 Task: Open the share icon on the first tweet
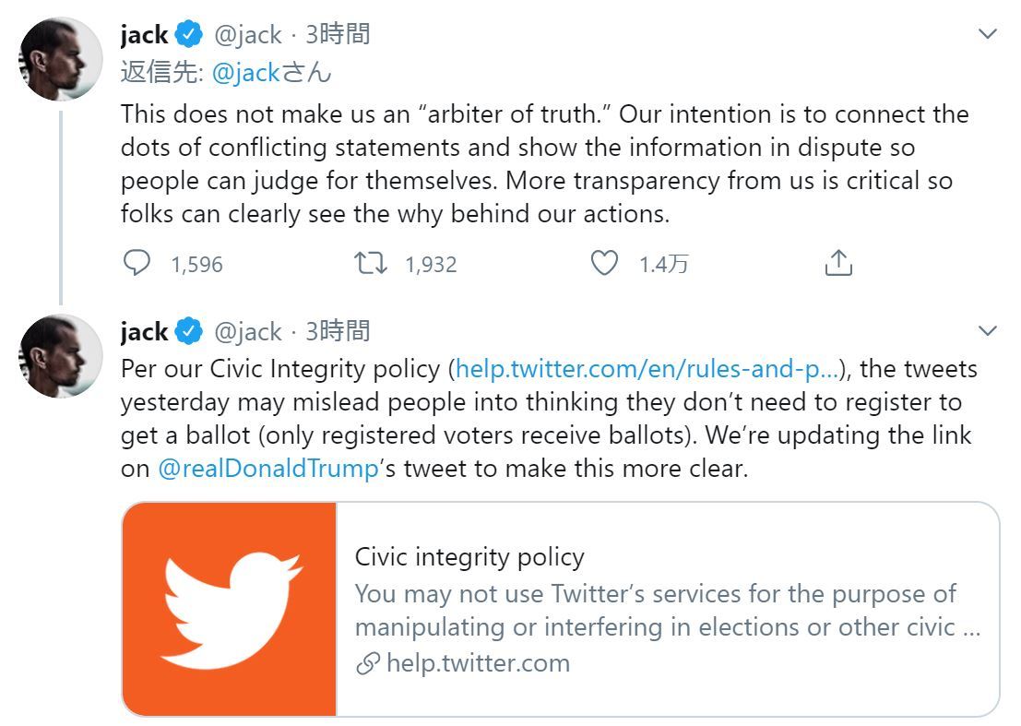(x=837, y=262)
